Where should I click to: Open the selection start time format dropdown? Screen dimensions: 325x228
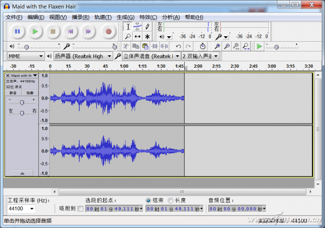tap(141, 209)
